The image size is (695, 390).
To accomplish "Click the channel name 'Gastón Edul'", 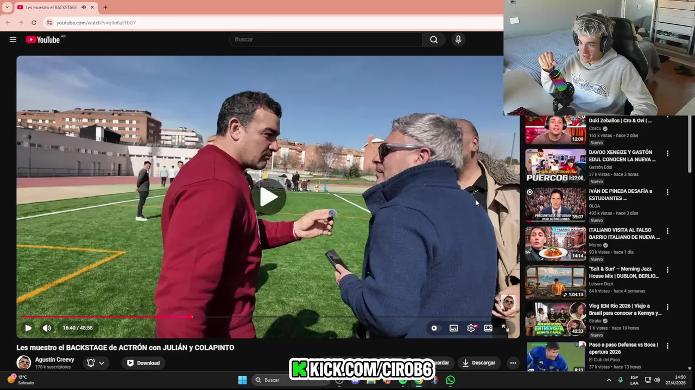I will click(601, 167).
